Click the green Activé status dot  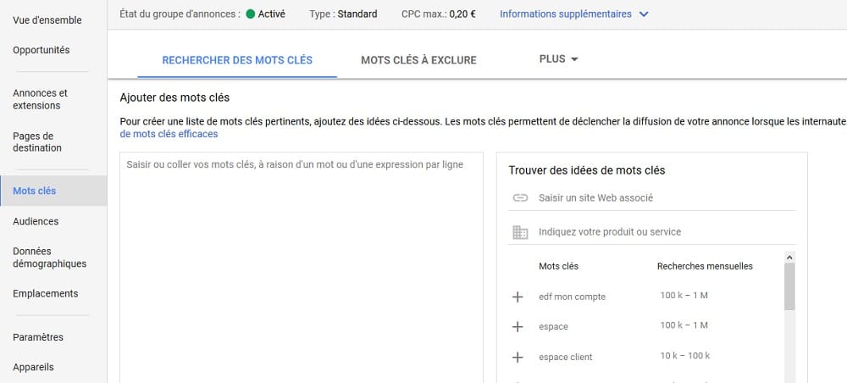coord(250,14)
